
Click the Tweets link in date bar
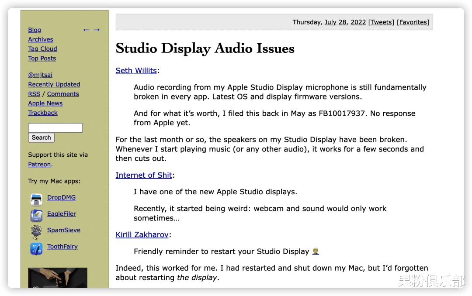pos(381,22)
